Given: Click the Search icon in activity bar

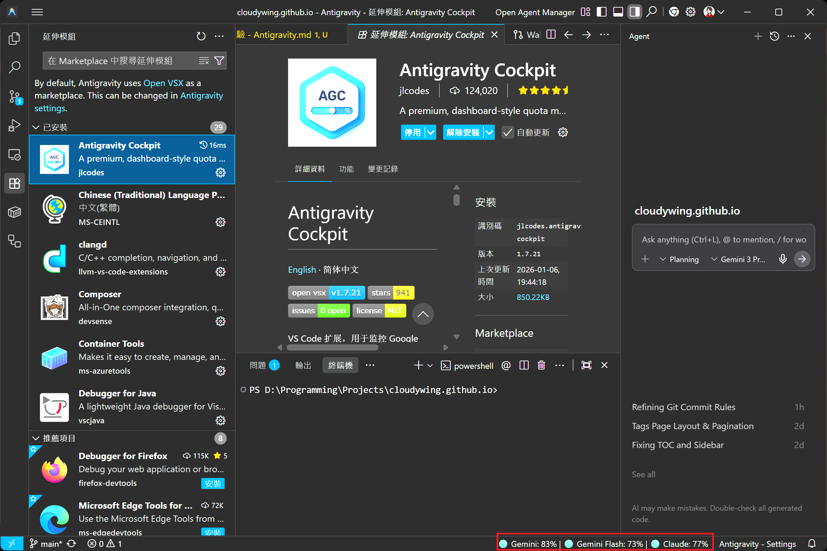Looking at the screenshot, I should click(14, 67).
